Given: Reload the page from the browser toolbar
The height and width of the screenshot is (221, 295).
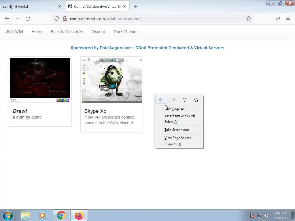Looking at the screenshot, I should (28, 19).
